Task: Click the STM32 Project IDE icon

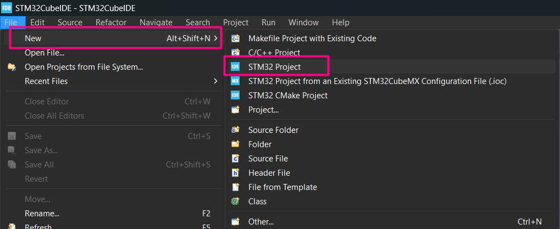Action: pos(235,67)
